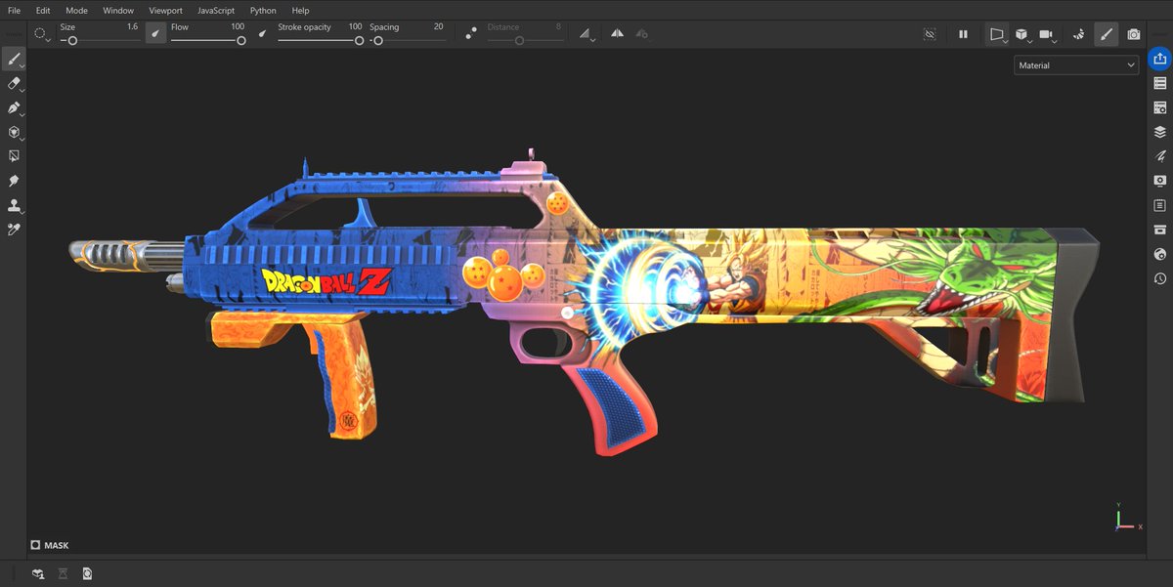Pause the engine computation
The width and height of the screenshot is (1173, 587).
[x=963, y=33]
